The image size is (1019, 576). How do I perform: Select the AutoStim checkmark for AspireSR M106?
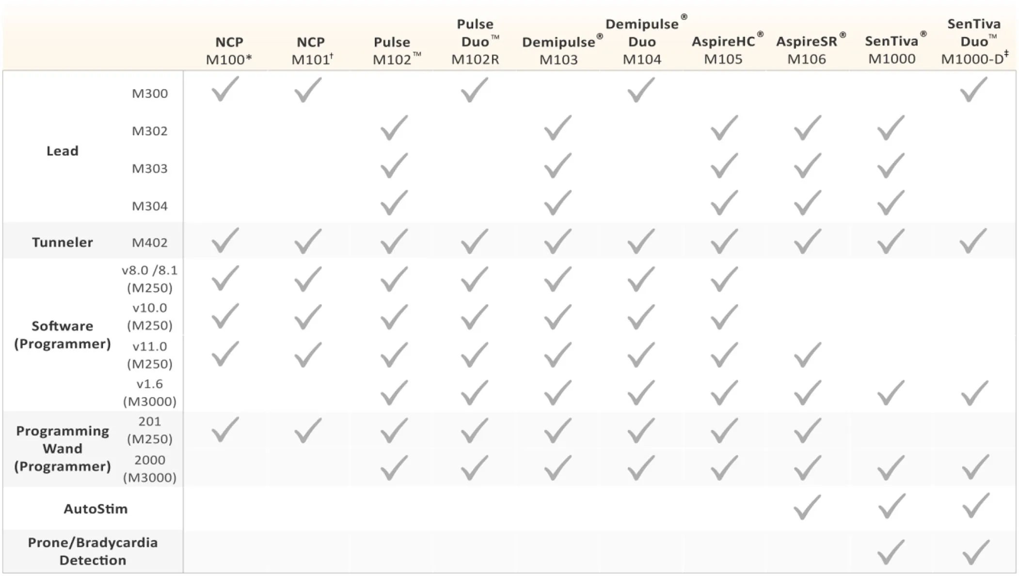pos(807,507)
